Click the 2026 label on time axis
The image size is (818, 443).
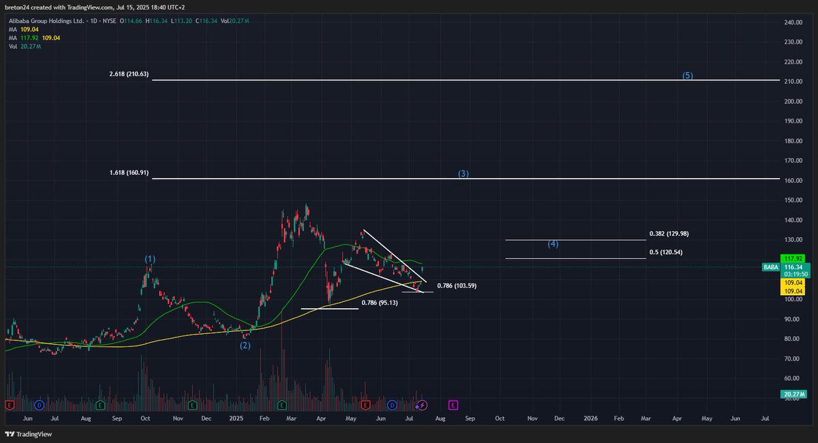[590, 417]
